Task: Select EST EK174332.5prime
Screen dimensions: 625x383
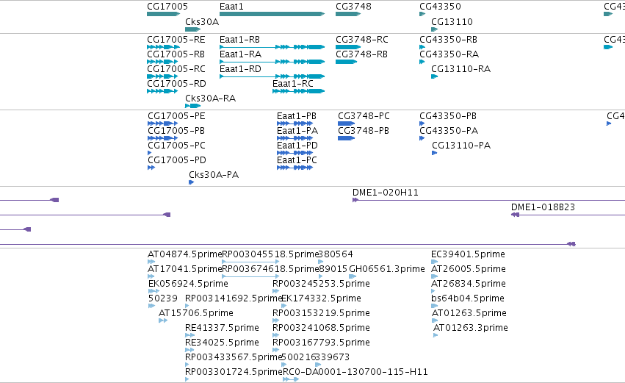Action: point(321,298)
